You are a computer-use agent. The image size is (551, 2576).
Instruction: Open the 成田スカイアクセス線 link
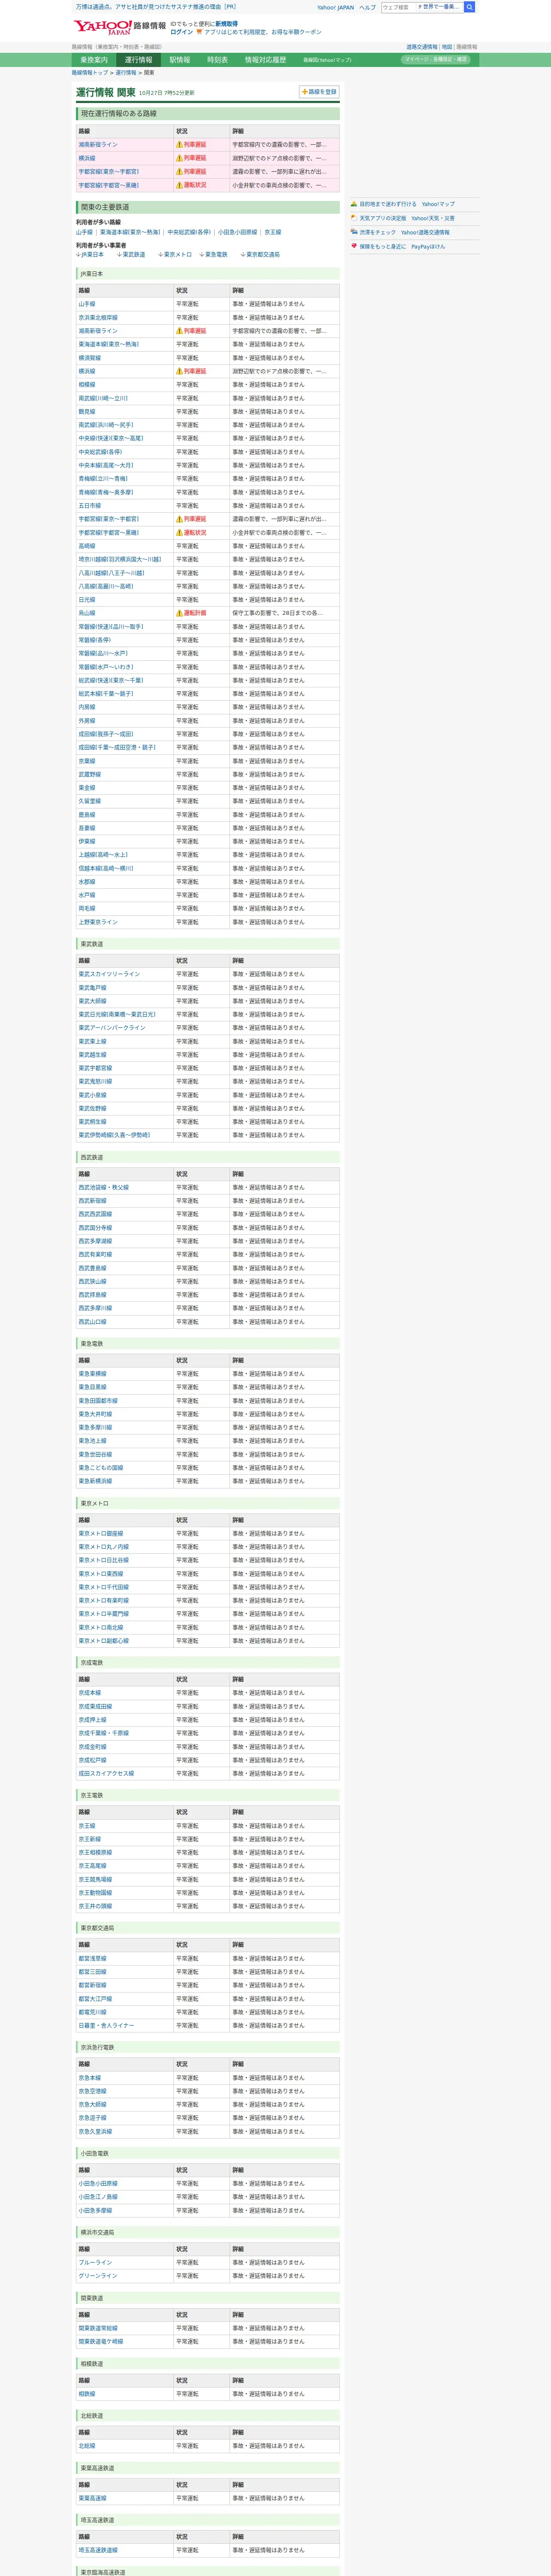106,1773
